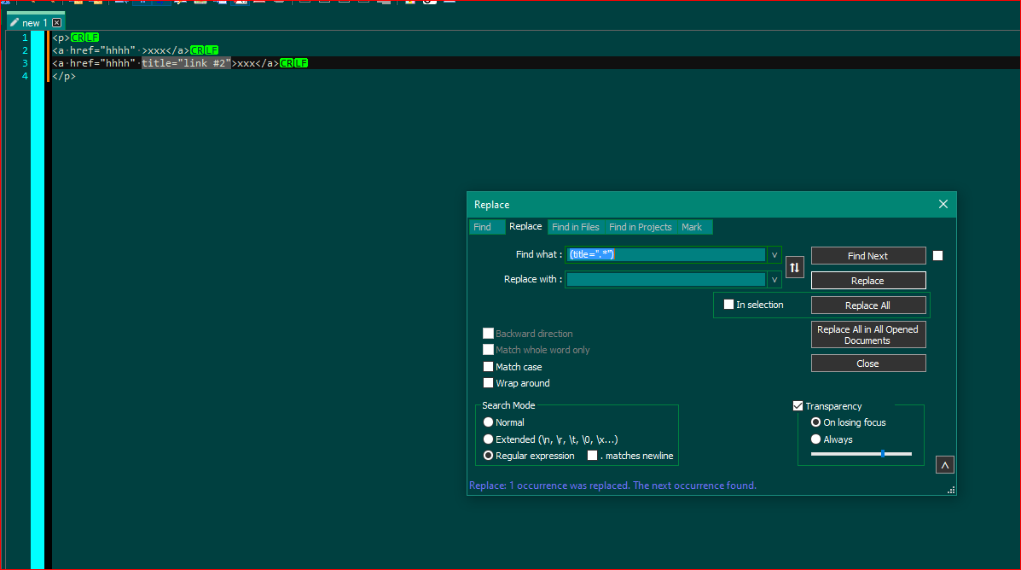Click Replace All in All Opened Documents
Viewport: 1021px width, 570px height.
[x=868, y=334]
